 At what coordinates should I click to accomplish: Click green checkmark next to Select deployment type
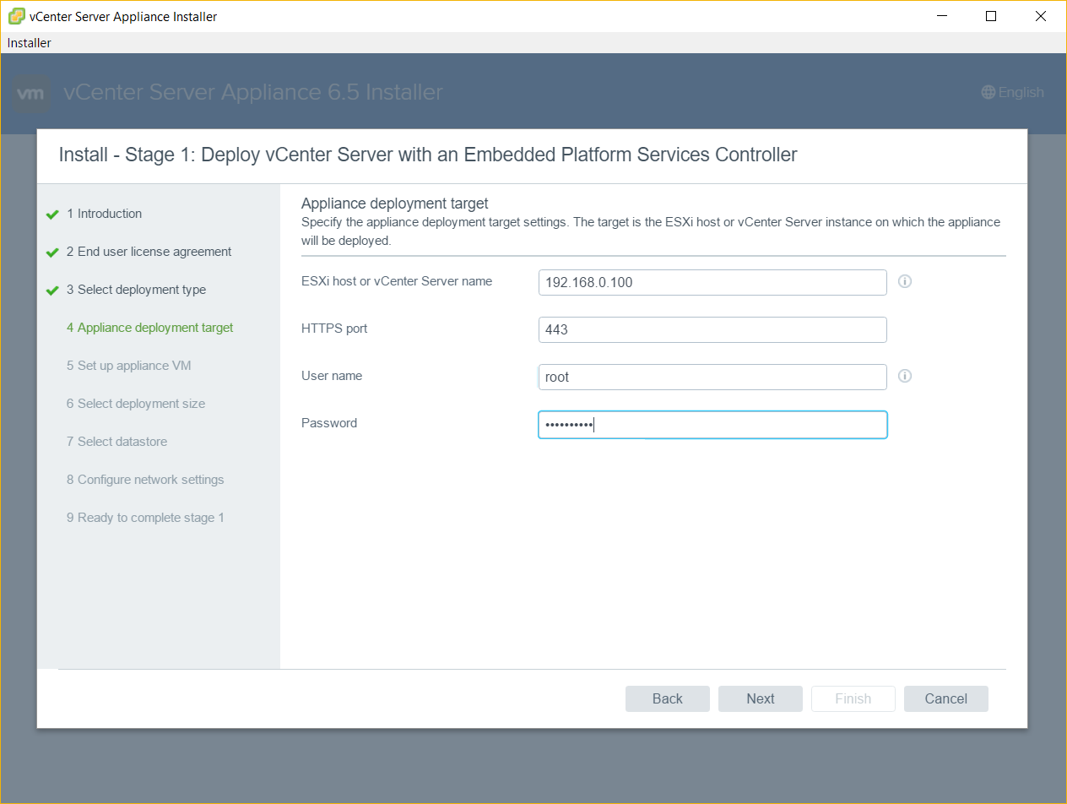click(x=52, y=291)
